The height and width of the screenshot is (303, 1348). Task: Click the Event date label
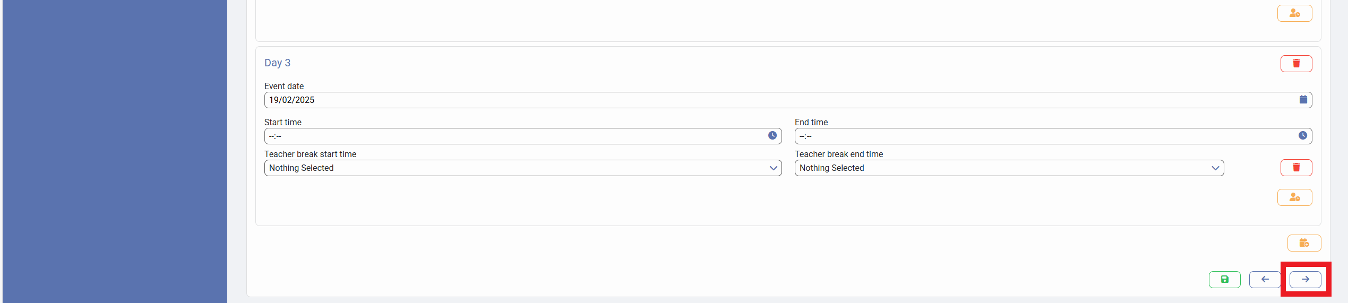point(284,86)
